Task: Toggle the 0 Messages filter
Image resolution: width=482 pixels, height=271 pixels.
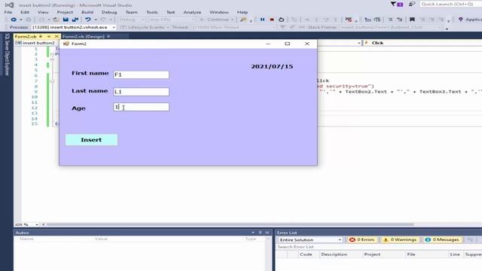Action: tap(442, 239)
